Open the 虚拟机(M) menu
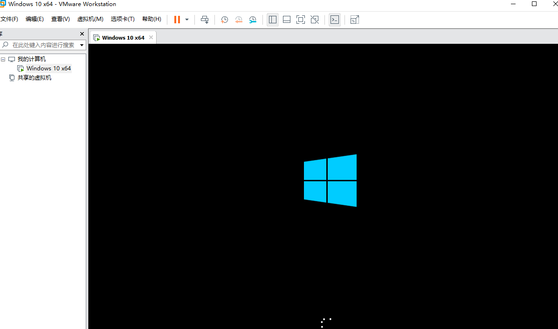 coord(90,19)
